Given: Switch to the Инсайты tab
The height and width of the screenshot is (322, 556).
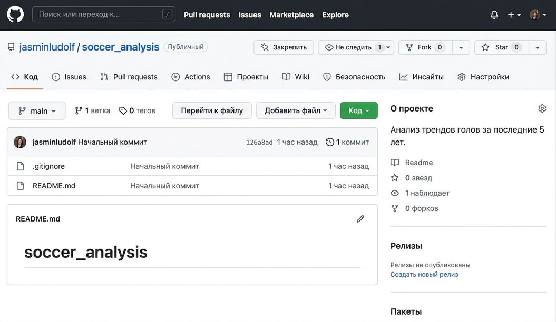Looking at the screenshot, I should point(421,77).
